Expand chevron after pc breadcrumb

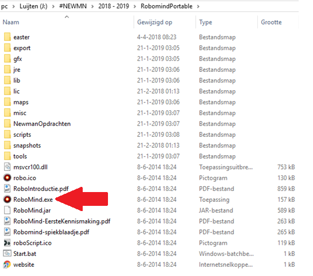coord(14,6)
